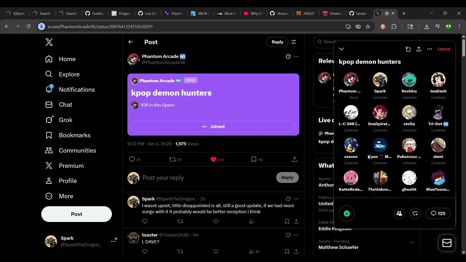The image size is (466, 262).
Task: Open Chat in the sidebar
Action: point(59,105)
